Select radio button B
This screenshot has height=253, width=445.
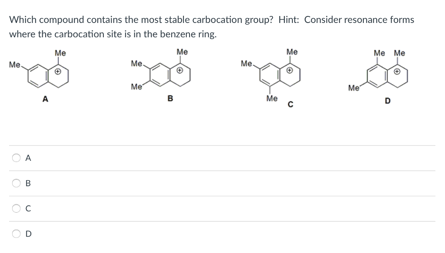[x=15, y=184]
